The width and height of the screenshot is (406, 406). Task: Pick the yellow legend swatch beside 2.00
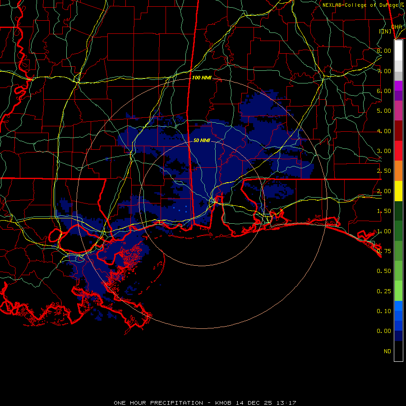pyautogui.click(x=398, y=191)
